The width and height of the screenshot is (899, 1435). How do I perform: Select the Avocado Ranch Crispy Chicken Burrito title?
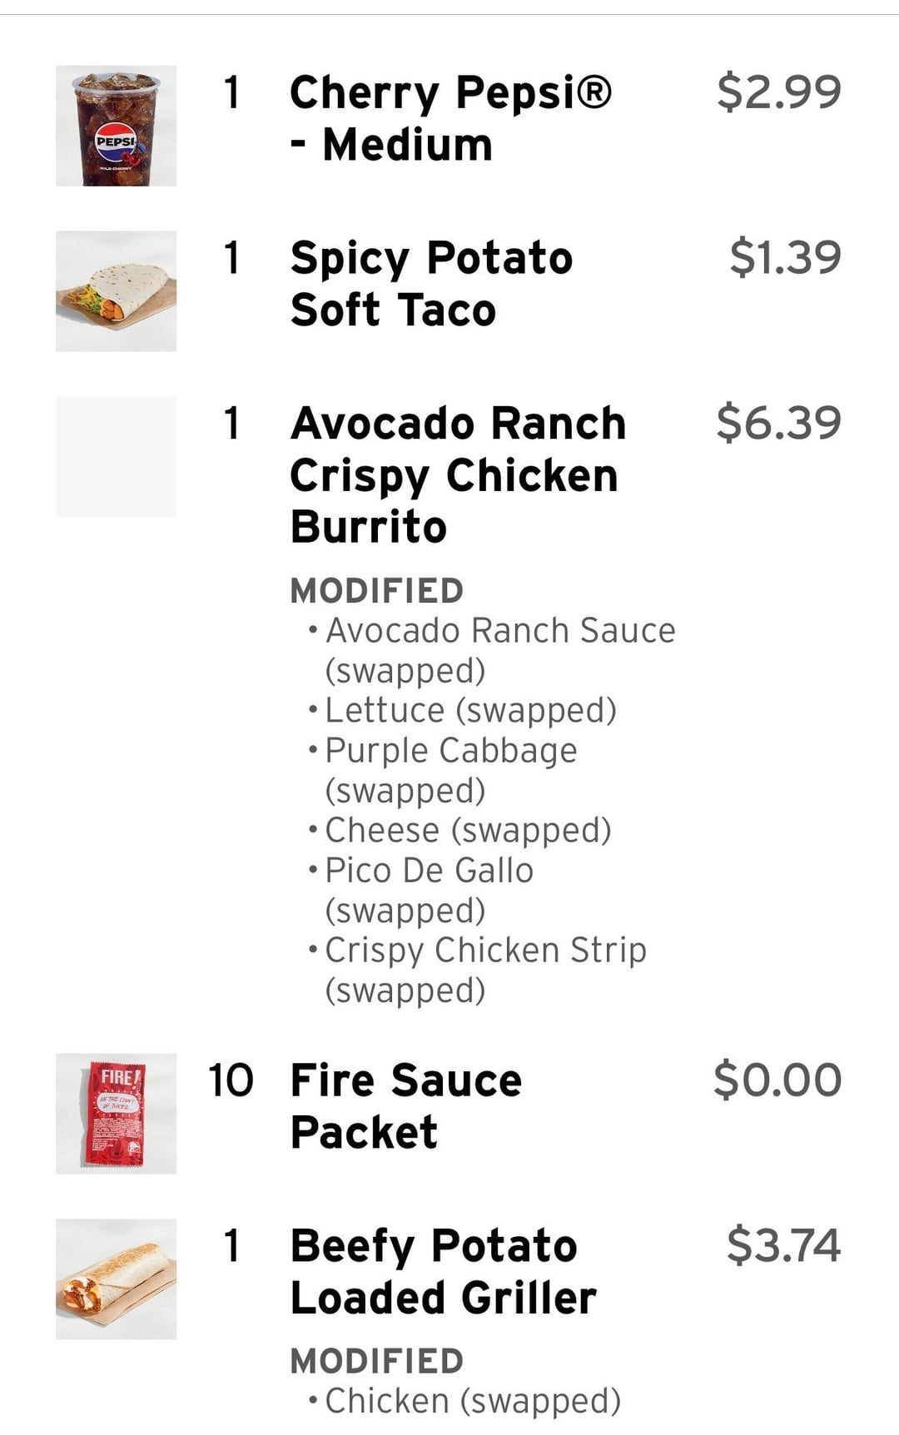tap(457, 474)
